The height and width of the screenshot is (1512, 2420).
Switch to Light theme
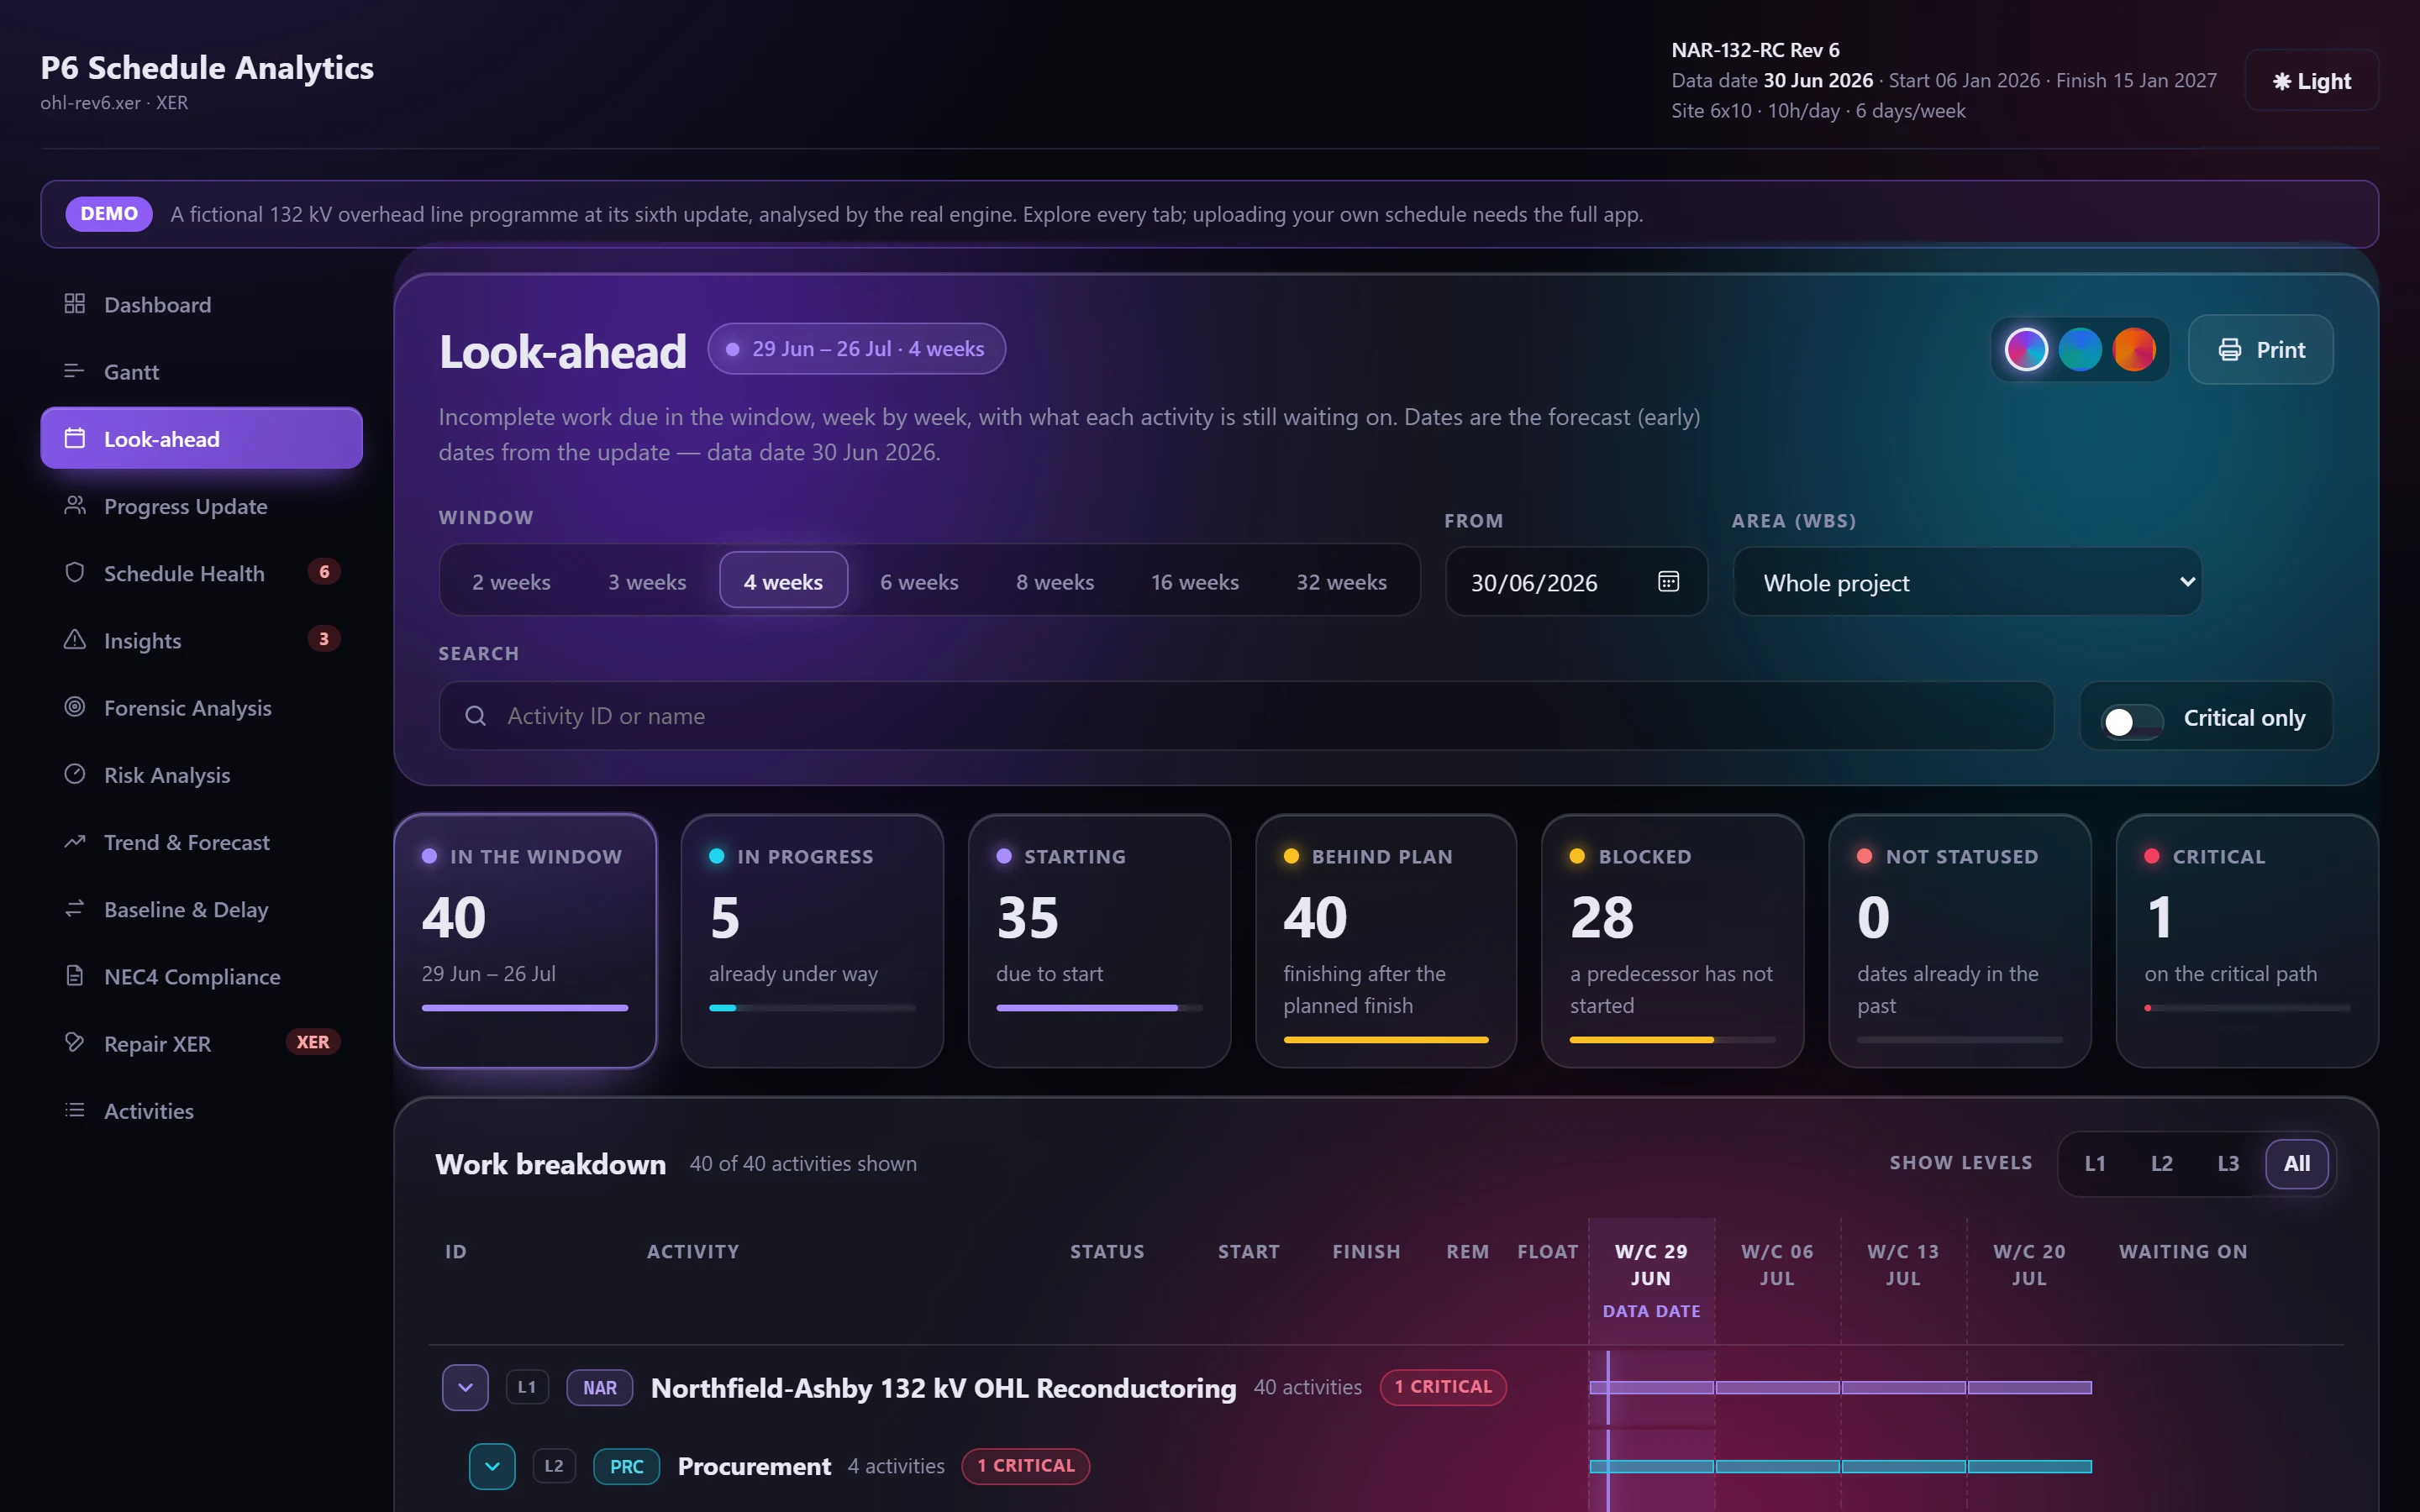tap(2311, 80)
